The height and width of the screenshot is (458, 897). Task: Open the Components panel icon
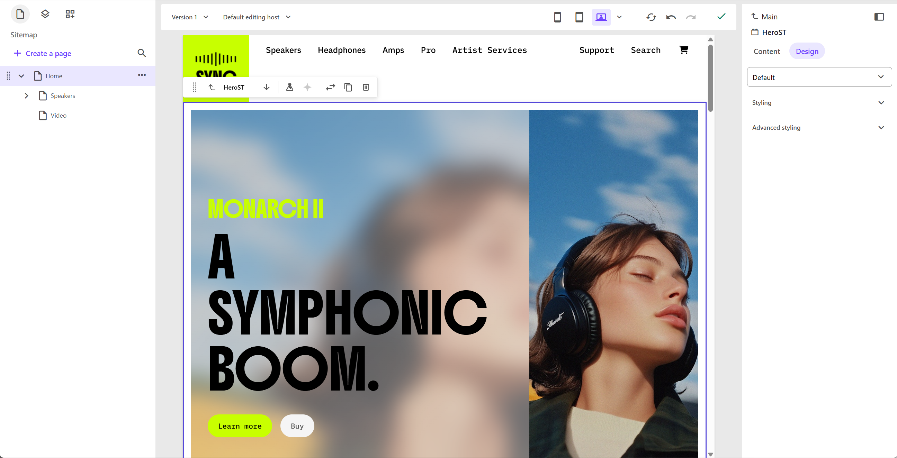coord(70,14)
